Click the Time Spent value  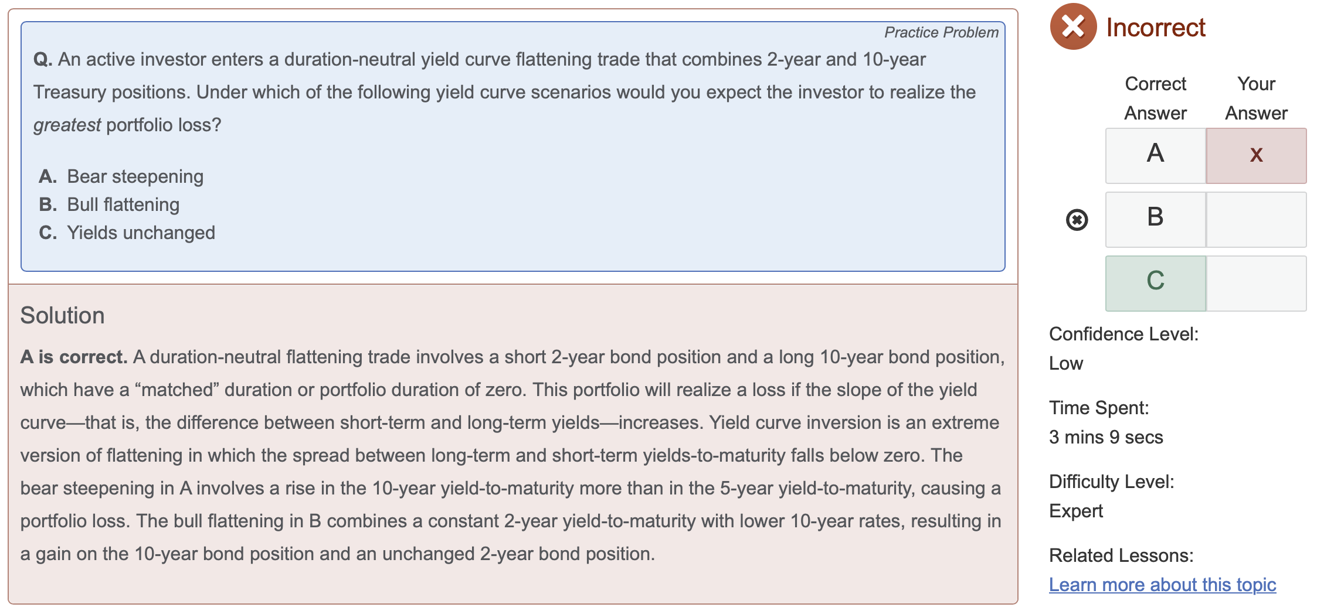[x=1106, y=437]
